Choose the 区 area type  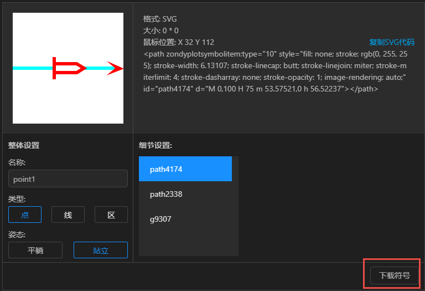[x=111, y=215]
